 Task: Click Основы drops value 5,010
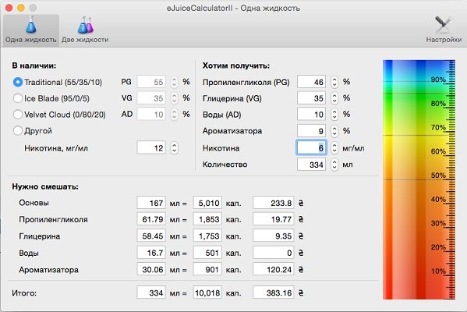click(207, 203)
